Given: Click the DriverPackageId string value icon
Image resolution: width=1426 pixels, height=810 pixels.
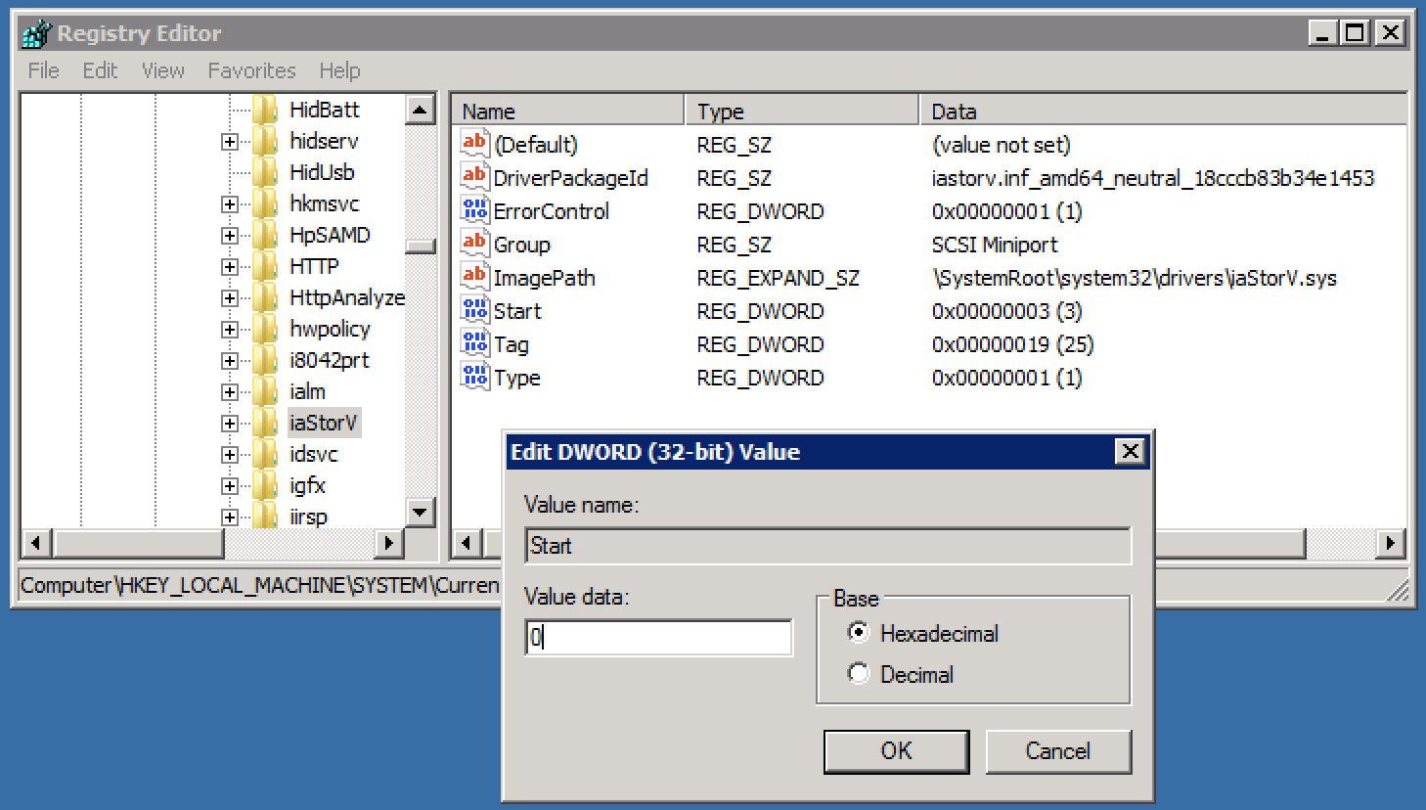Looking at the screenshot, I should (x=474, y=177).
